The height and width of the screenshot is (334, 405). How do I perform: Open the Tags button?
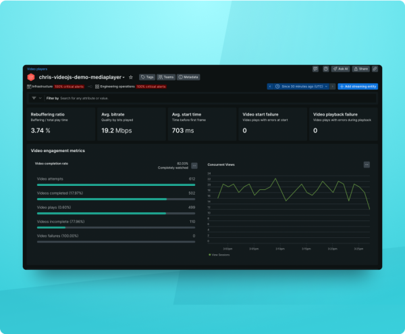[146, 77]
